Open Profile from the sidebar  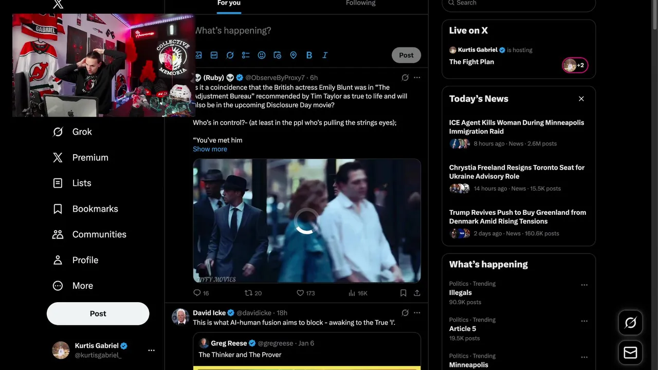coord(75,260)
